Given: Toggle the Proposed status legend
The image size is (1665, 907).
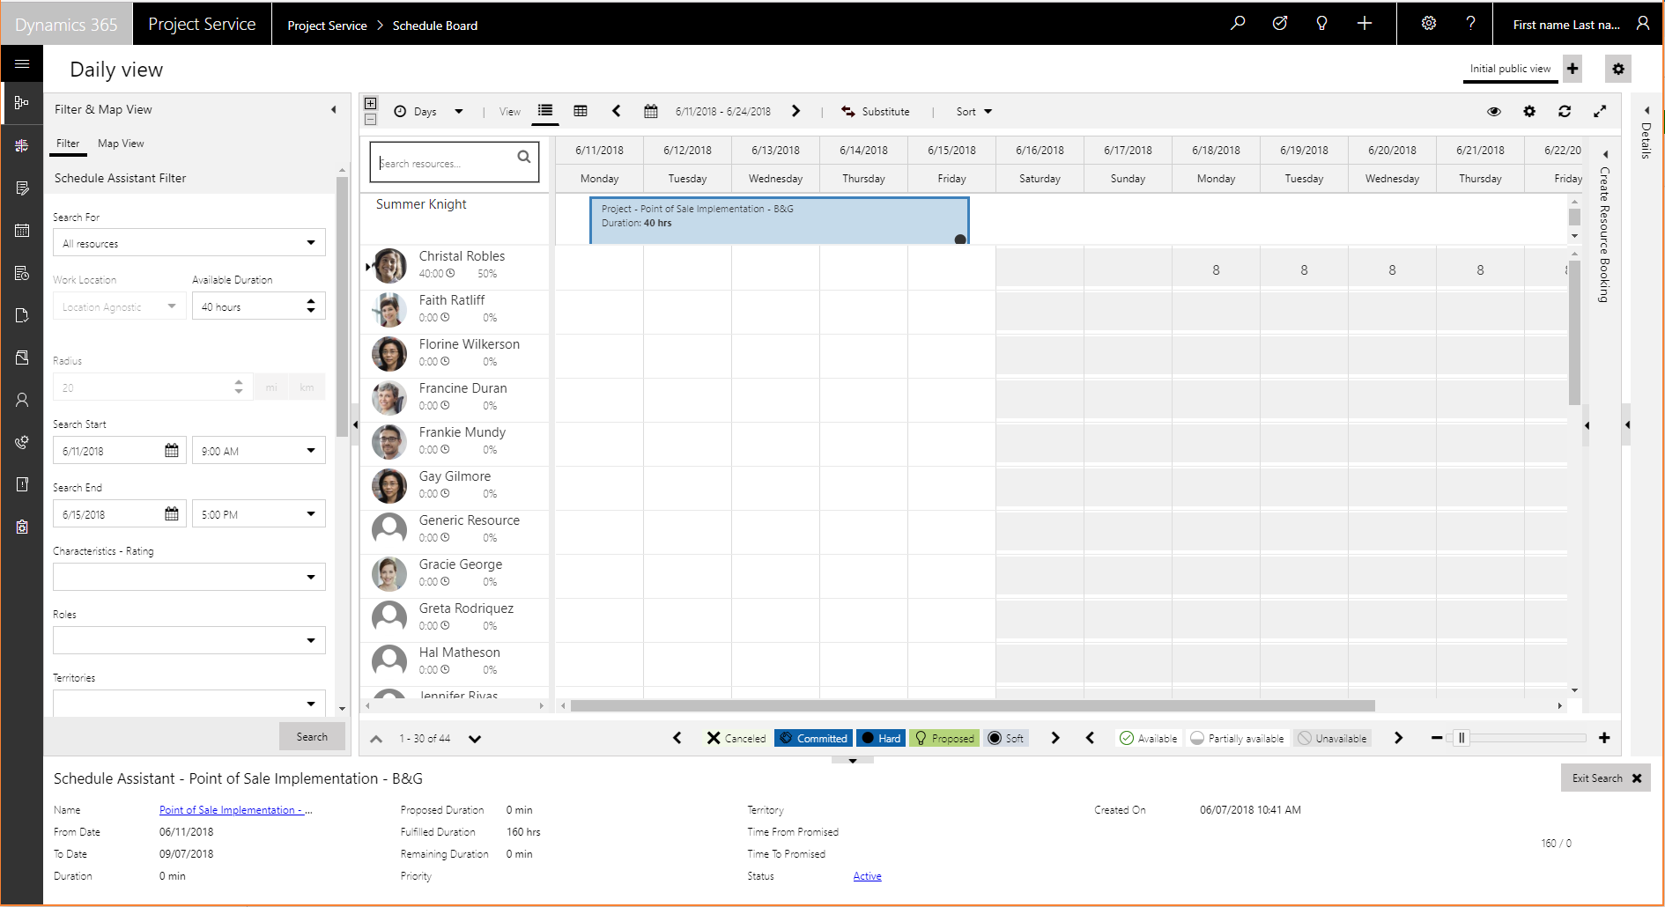Looking at the screenshot, I should [944, 738].
